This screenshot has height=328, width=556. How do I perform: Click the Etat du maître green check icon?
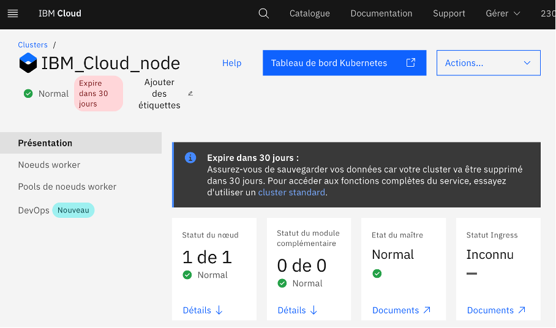(377, 274)
